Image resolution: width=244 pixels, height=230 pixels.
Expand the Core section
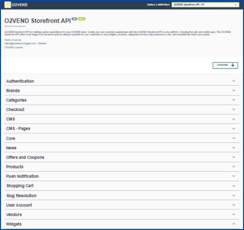click(122, 138)
